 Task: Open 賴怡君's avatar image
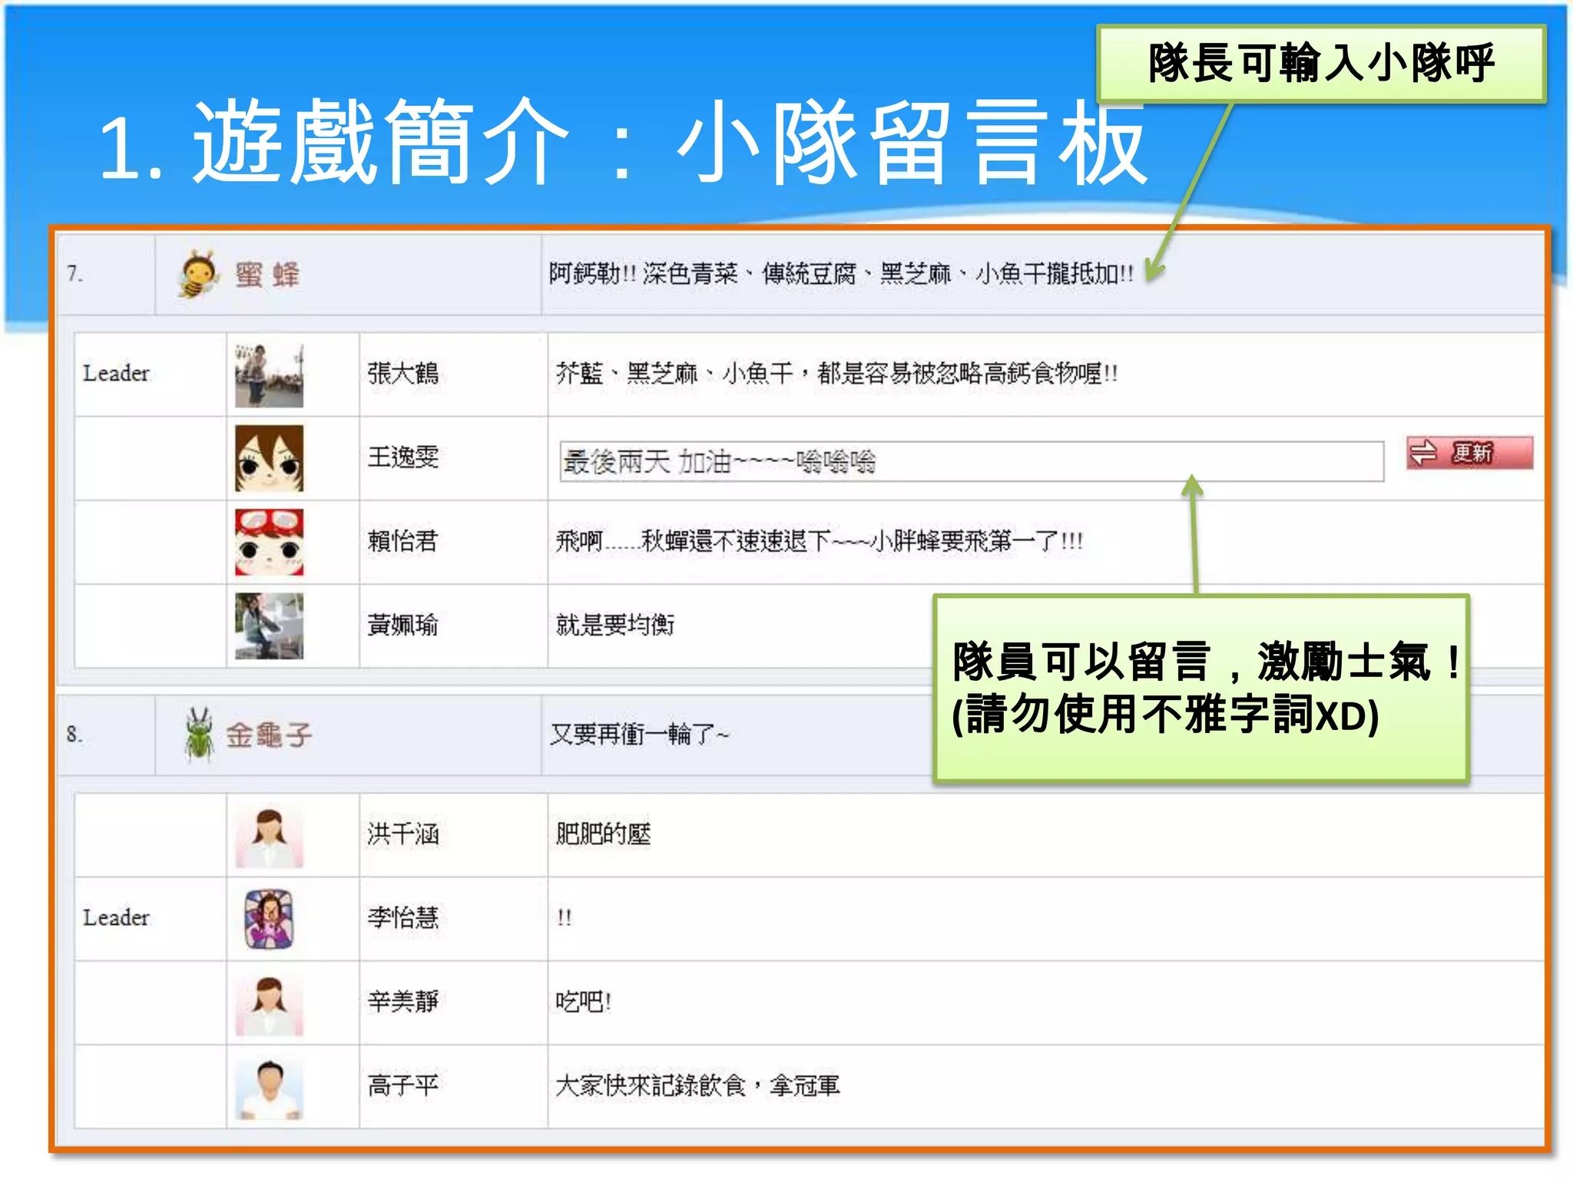(269, 542)
